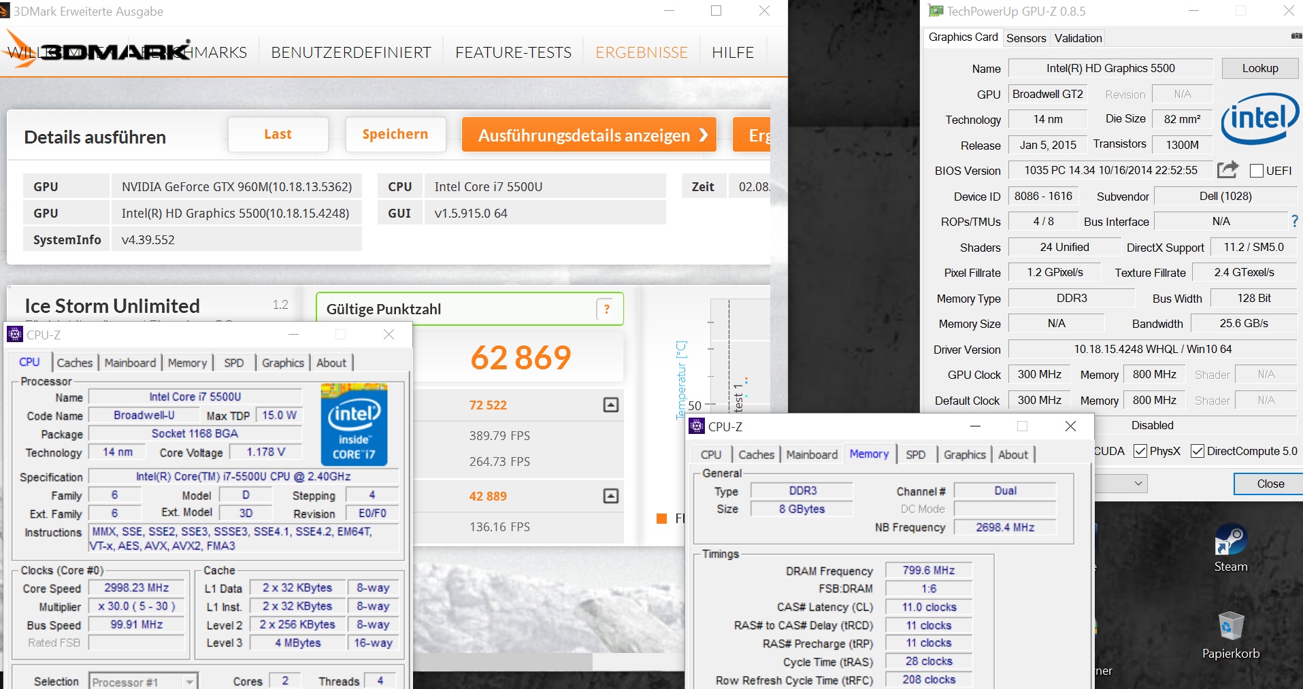Click Ausführungsdetails anzeigen button
The height and width of the screenshot is (689, 1303).
click(589, 135)
